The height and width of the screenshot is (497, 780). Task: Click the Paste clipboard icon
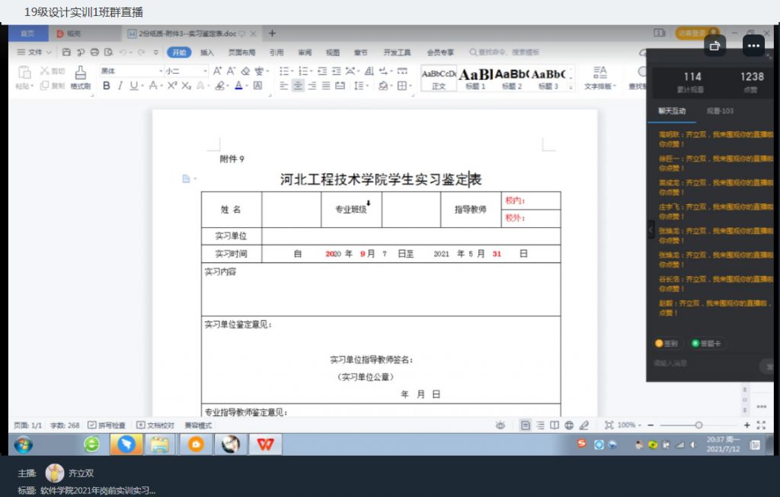24,72
